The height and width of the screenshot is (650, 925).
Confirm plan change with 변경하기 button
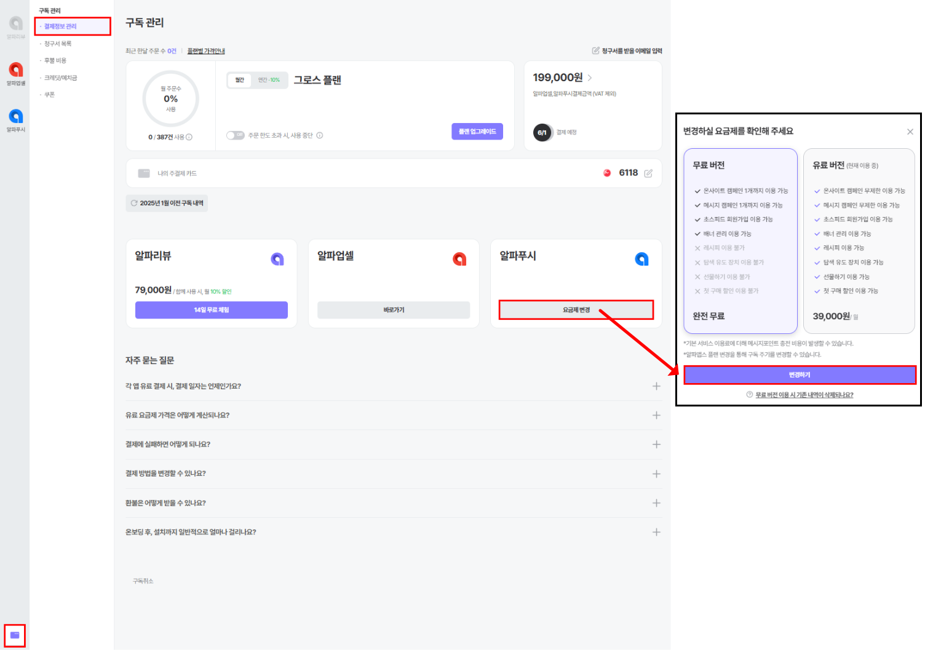(x=800, y=375)
